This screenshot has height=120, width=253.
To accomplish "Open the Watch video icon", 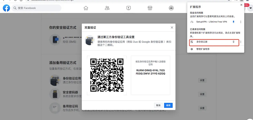I will [x=129, y=8].
